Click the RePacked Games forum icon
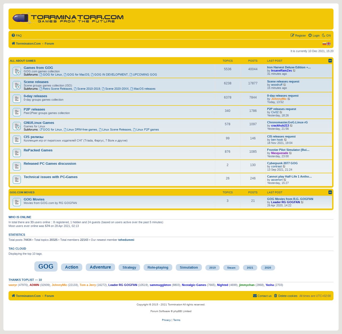 click(x=17, y=153)
